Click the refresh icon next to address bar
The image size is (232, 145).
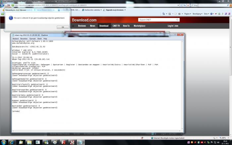(185, 5)
